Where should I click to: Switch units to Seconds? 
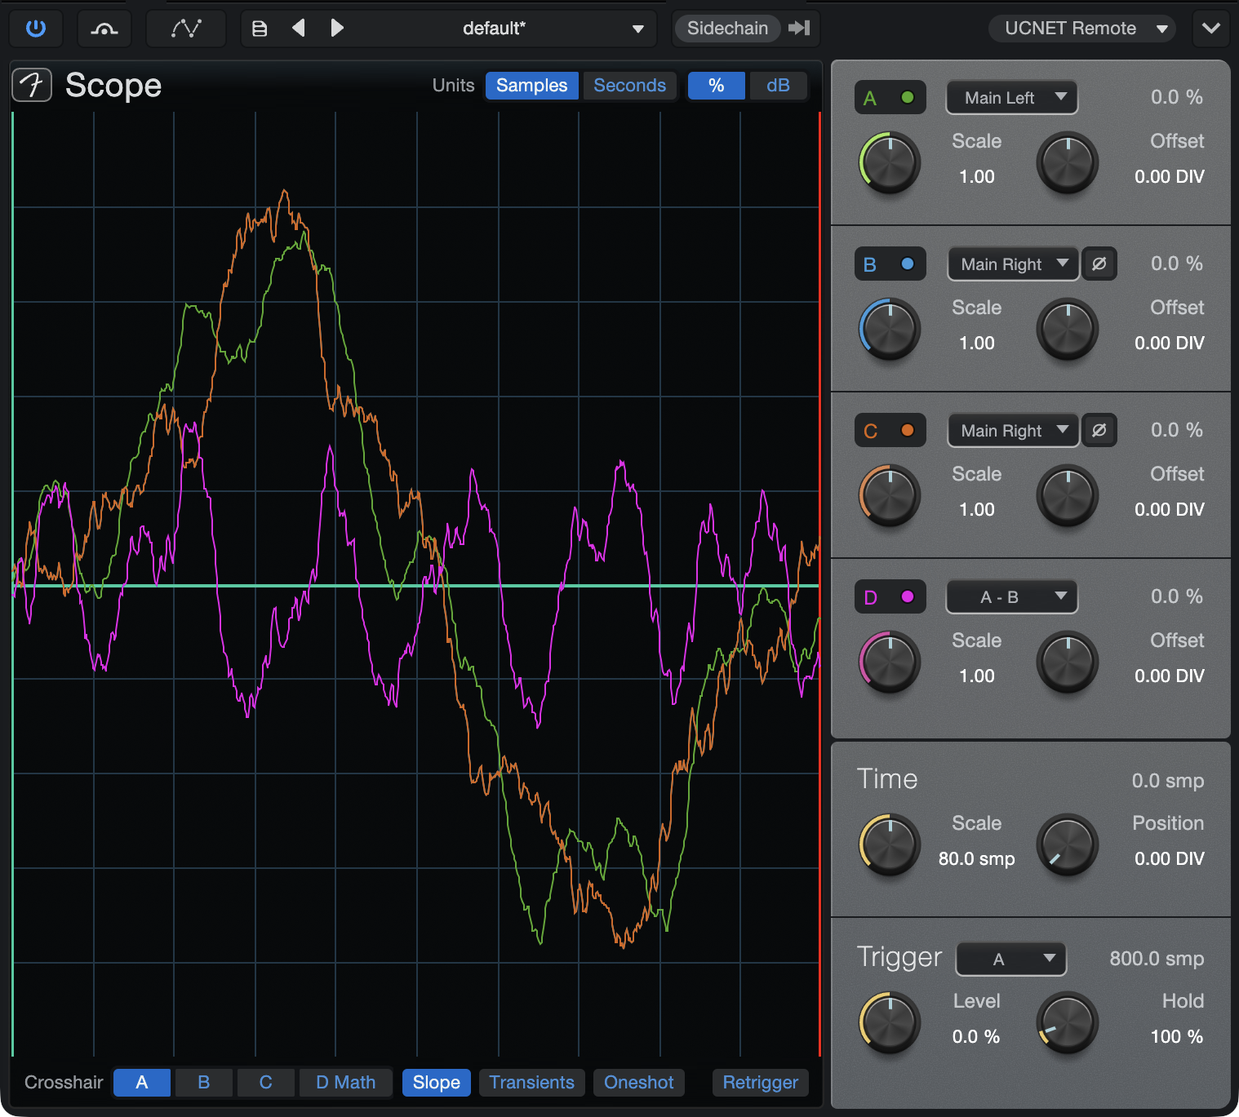[629, 86]
